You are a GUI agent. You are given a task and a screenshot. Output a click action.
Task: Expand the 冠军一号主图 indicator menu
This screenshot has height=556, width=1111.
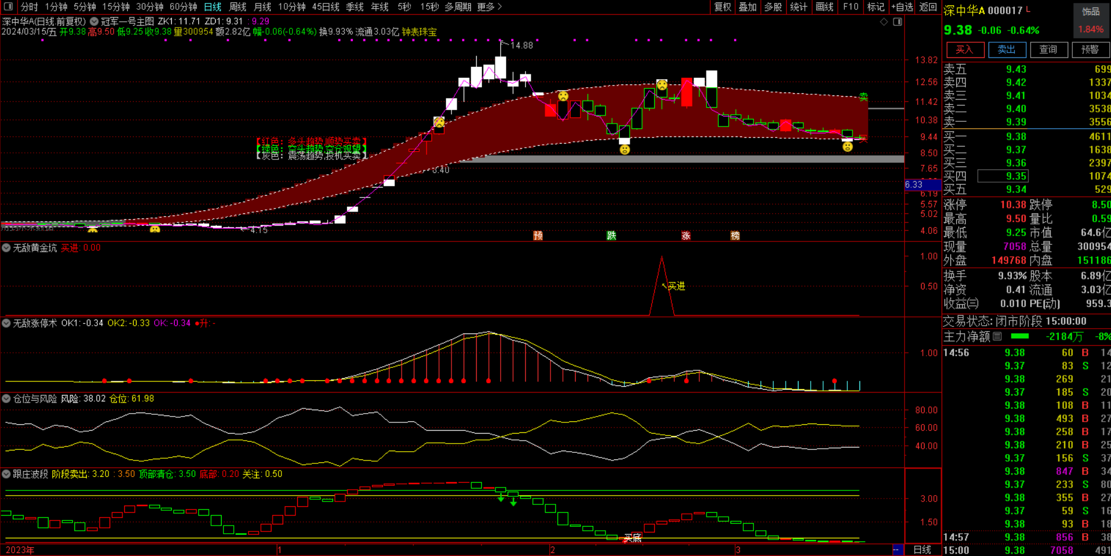(94, 22)
